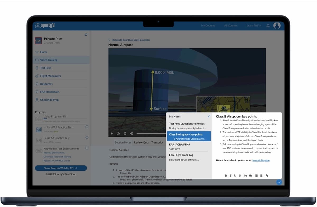Select ForeFlight Track Log note
Viewport: 317px width, 207px height.
pos(189,157)
